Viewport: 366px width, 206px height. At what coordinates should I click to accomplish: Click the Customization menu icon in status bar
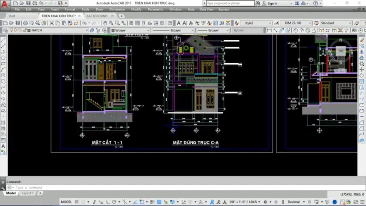click(x=362, y=202)
